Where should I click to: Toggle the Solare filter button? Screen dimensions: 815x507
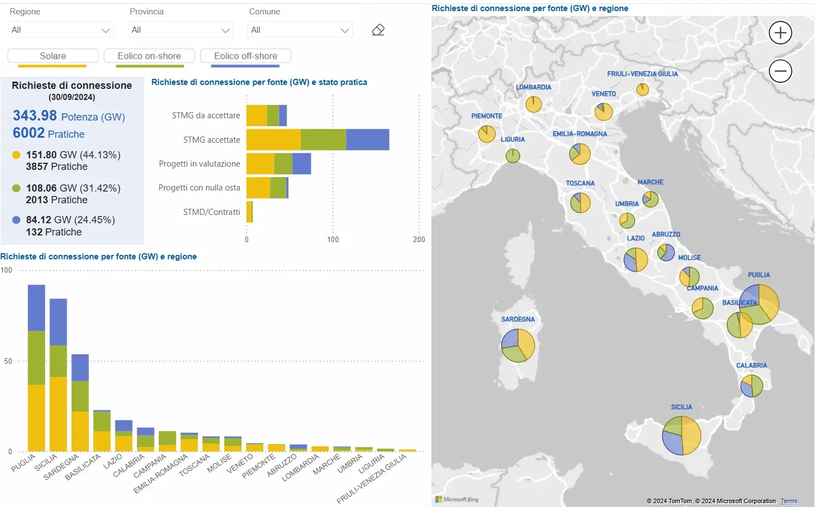[53, 56]
